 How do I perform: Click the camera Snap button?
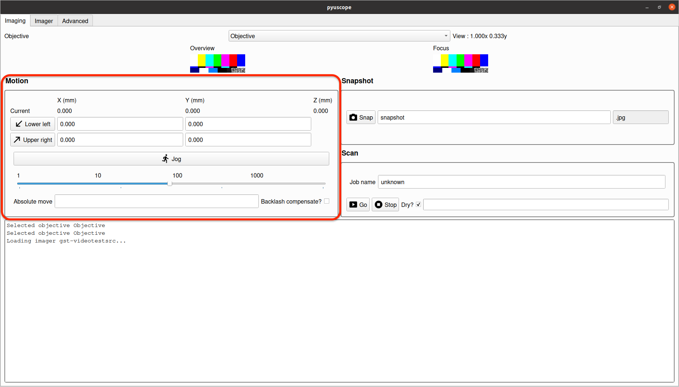361,117
